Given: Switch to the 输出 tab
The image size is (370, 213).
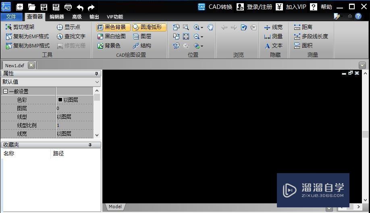Looking at the screenshot, I should pos(94,17).
